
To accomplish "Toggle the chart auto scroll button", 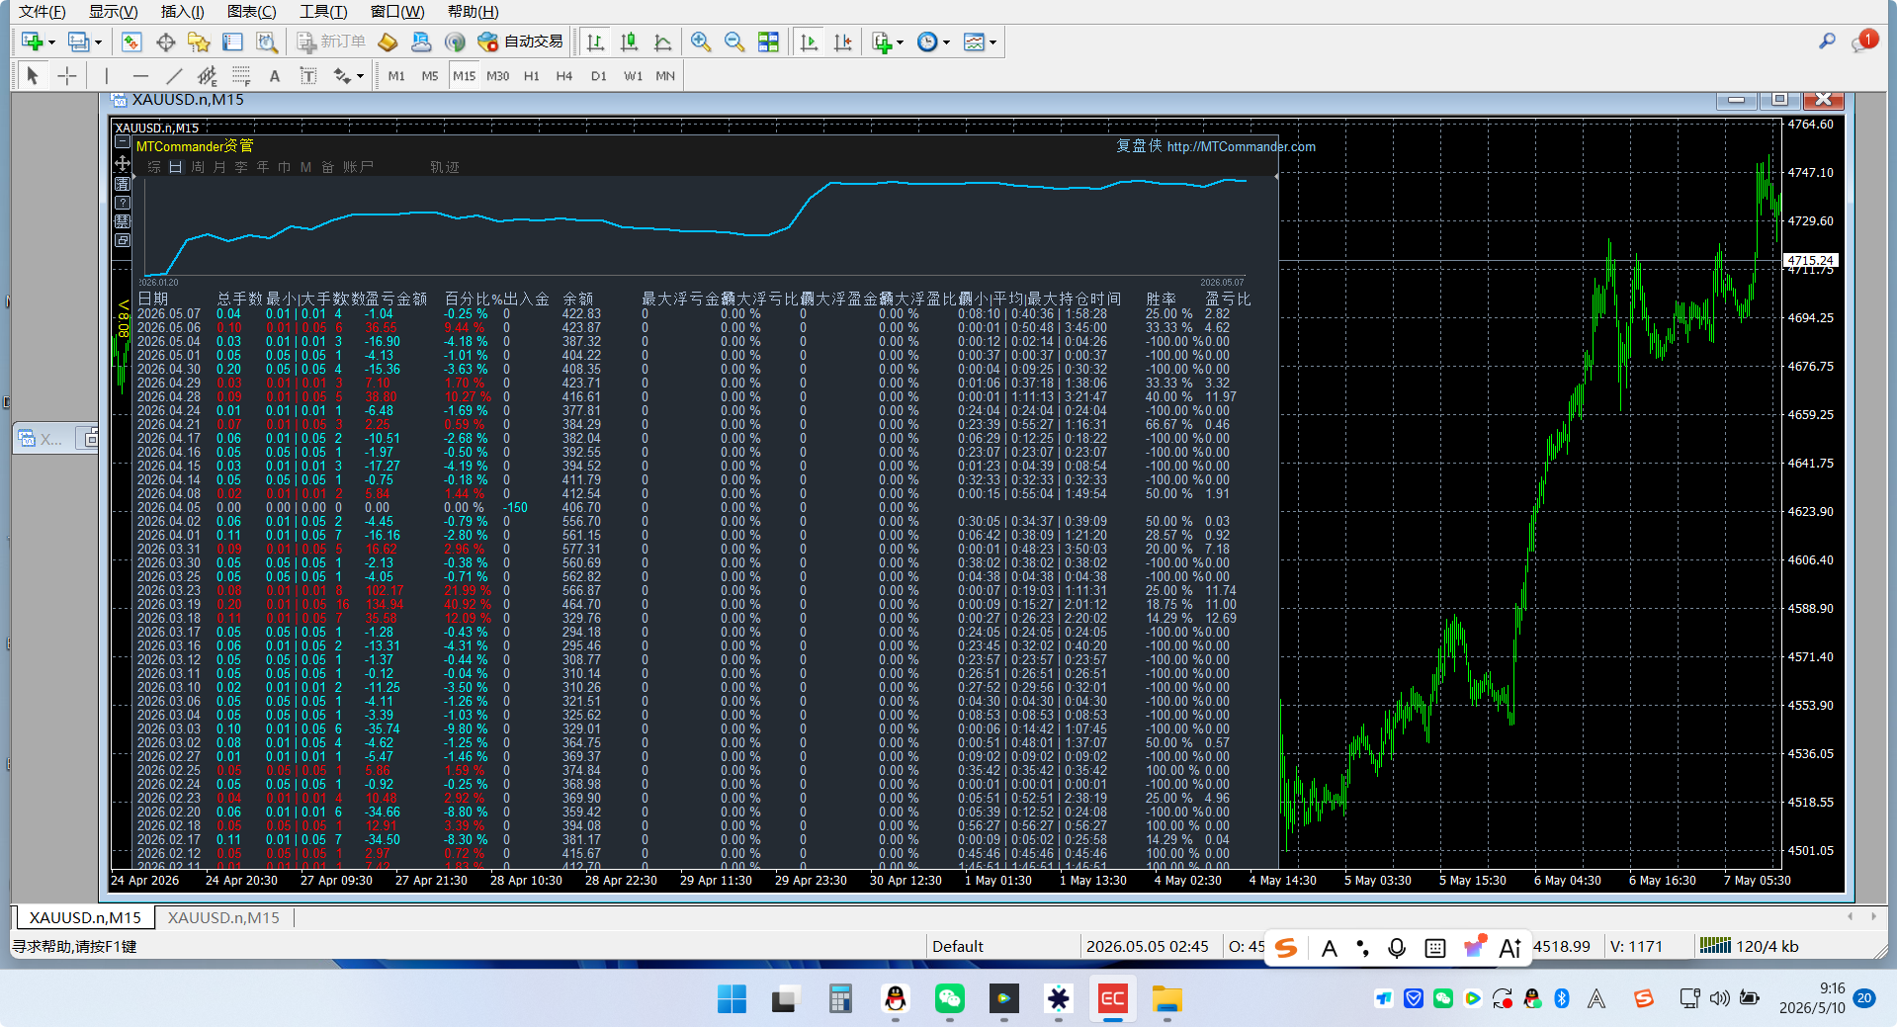I will pyautogui.click(x=809, y=42).
